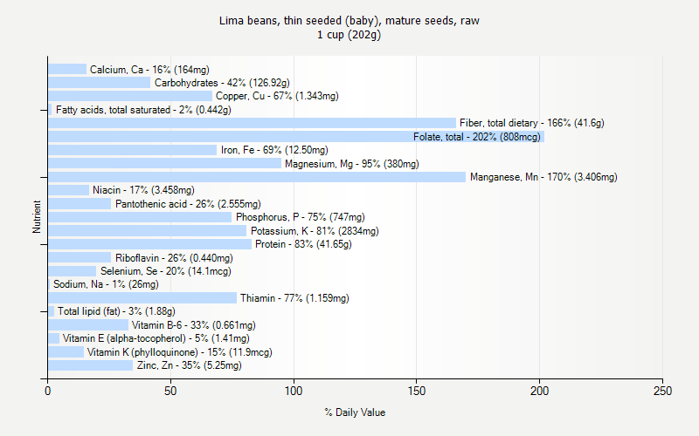This screenshot has width=699, height=436.
Task: Select the Potassium, K 81% bar
Action: (x=147, y=230)
